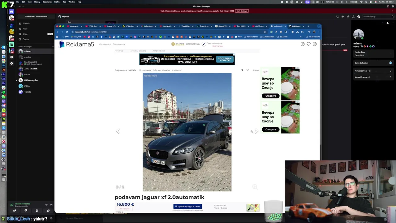Open Game Collection in Discord profile
Screen dimensions: 396x223
click(x=373, y=63)
